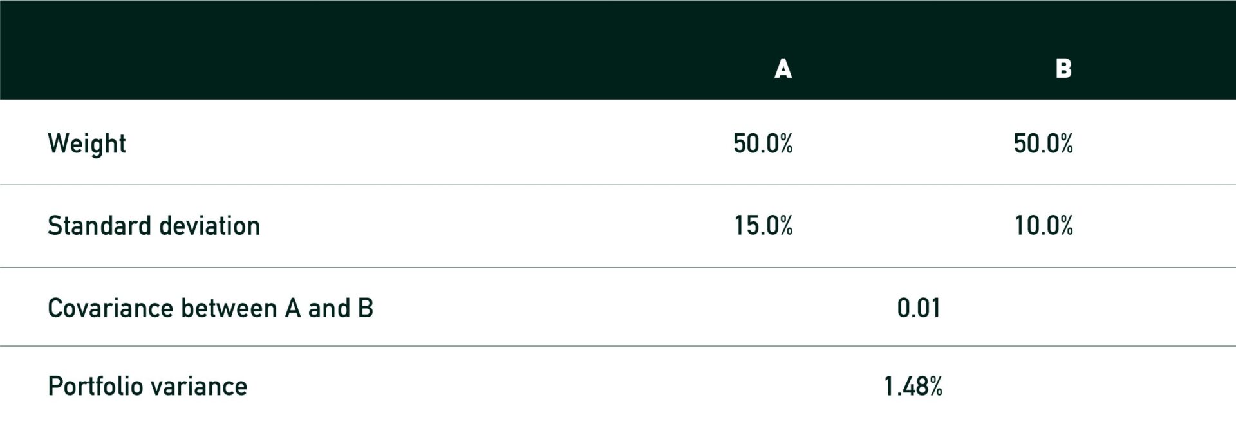Click the letter A in the Covariance label
Viewport: 1236px width, 433px height.
292,309
